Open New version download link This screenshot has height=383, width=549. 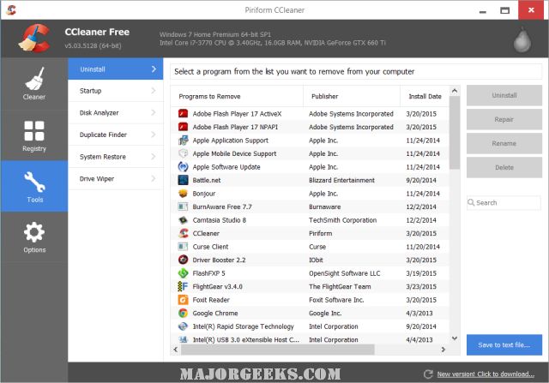click(x=486, y=374)
